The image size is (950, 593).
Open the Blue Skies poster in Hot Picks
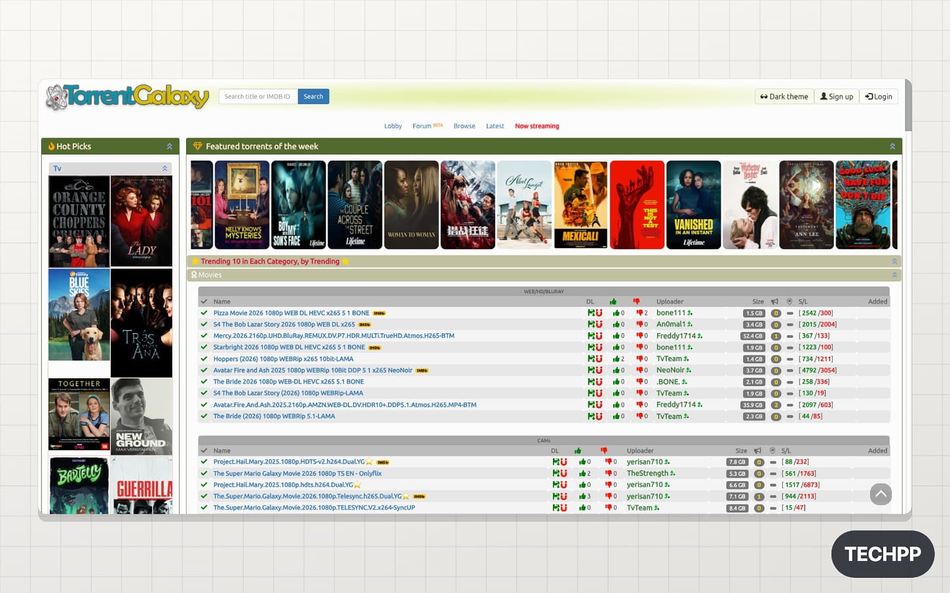pyautogui.click(x=79, y=315)
